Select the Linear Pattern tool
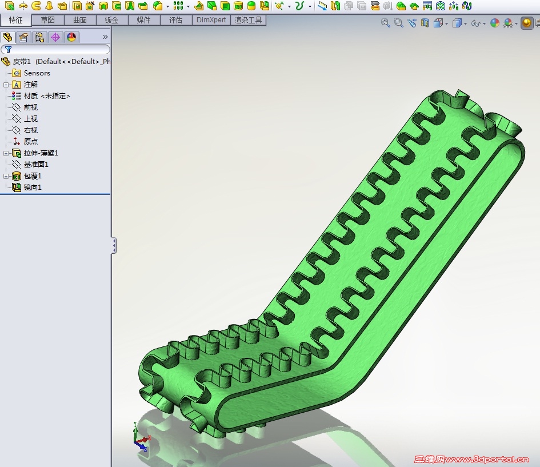Viewport: 540px width, 467px height. click(178, 6)
